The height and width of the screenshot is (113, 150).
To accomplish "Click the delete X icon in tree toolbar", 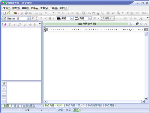I will [x=25, y=25].
